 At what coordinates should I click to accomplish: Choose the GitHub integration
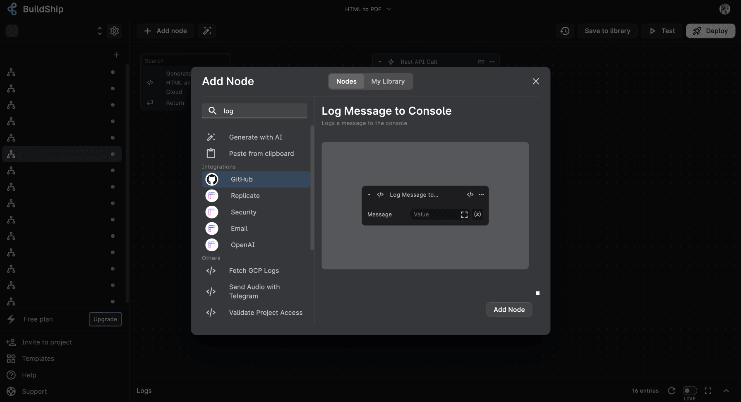[241, 179]
